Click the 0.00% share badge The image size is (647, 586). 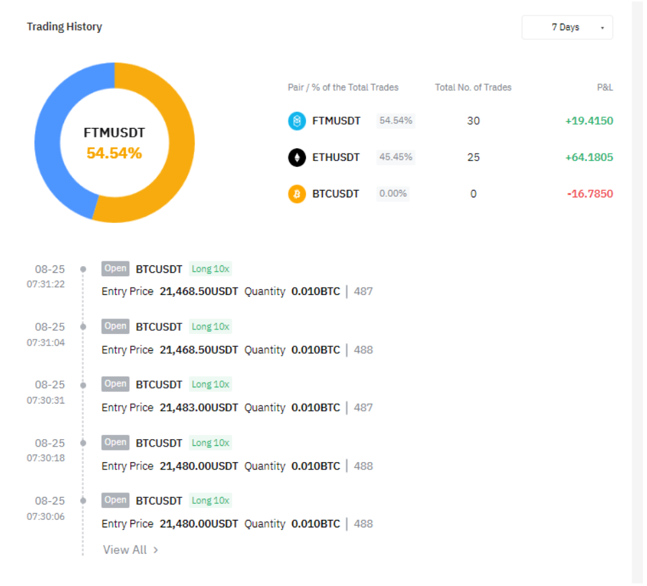click(393, 193)
